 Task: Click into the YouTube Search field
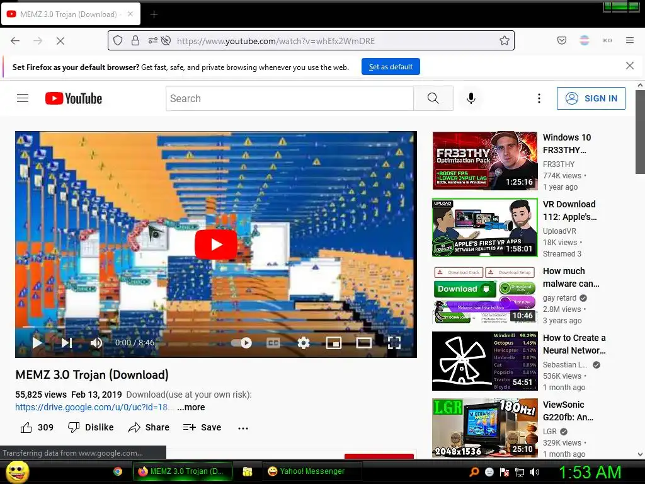point(289,98)
